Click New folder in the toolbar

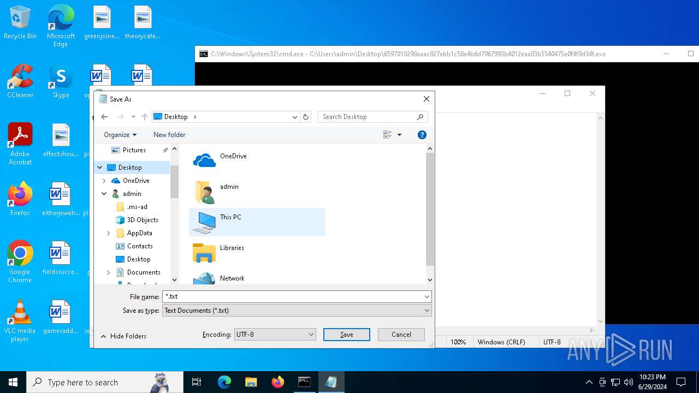[169, 135]
